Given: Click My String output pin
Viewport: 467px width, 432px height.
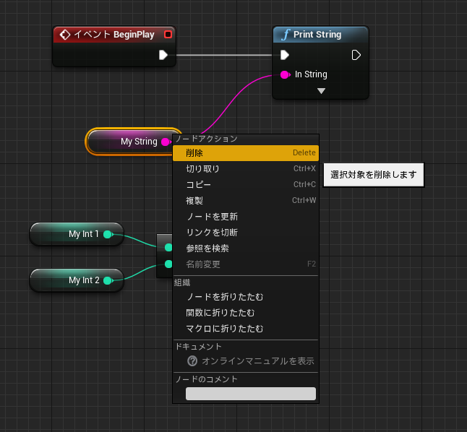Looking at the screenshot, I should pyautogui.click(x=166, y=142).
